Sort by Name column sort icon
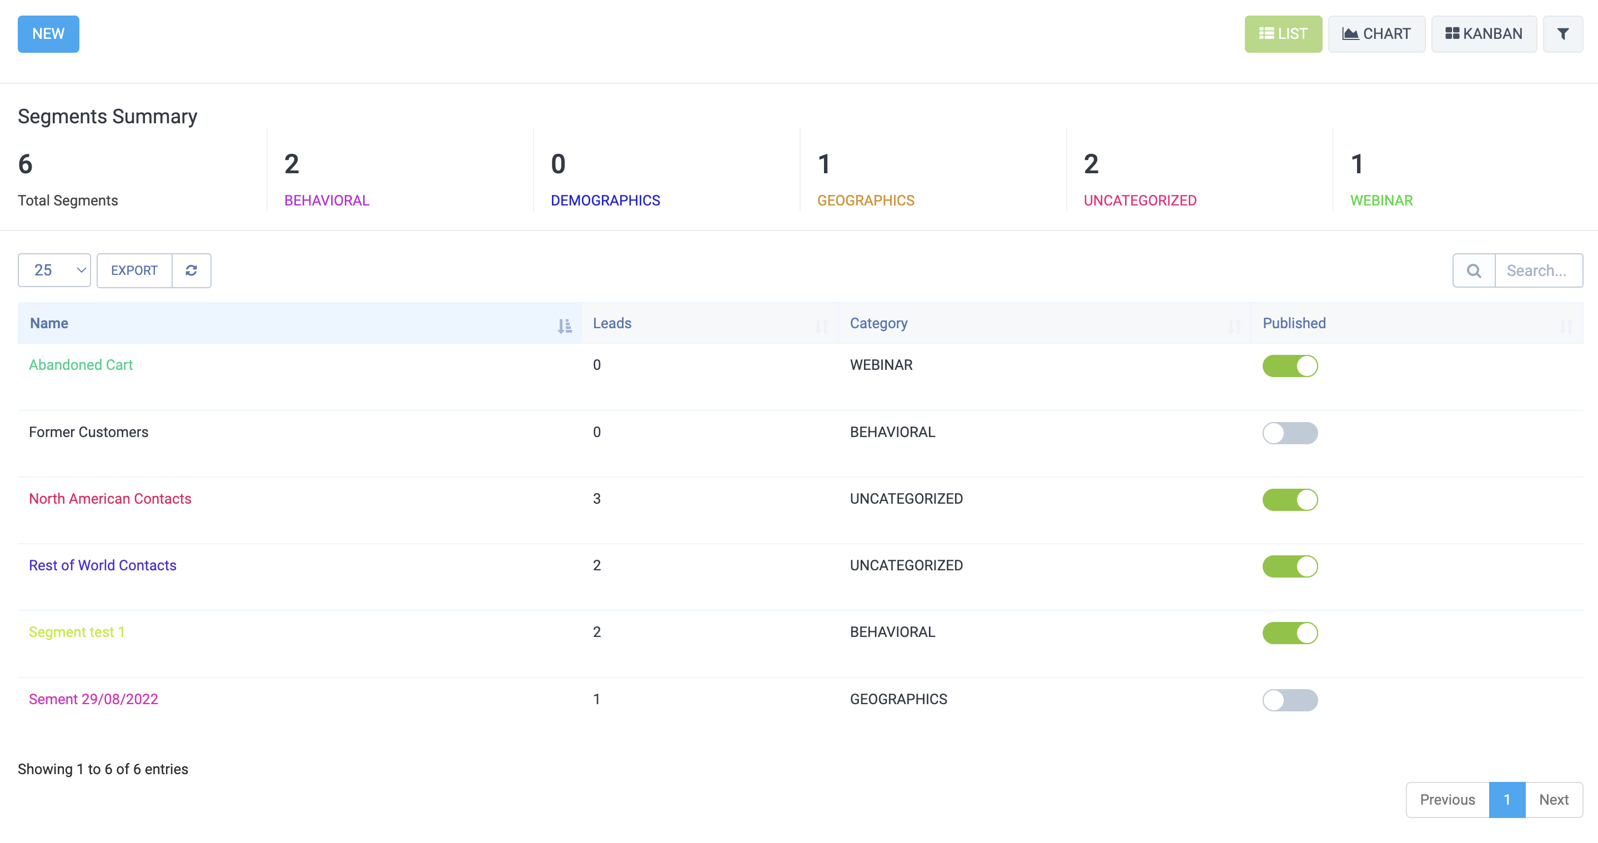Screen dimensions: 1598x843 click(564, 325)
